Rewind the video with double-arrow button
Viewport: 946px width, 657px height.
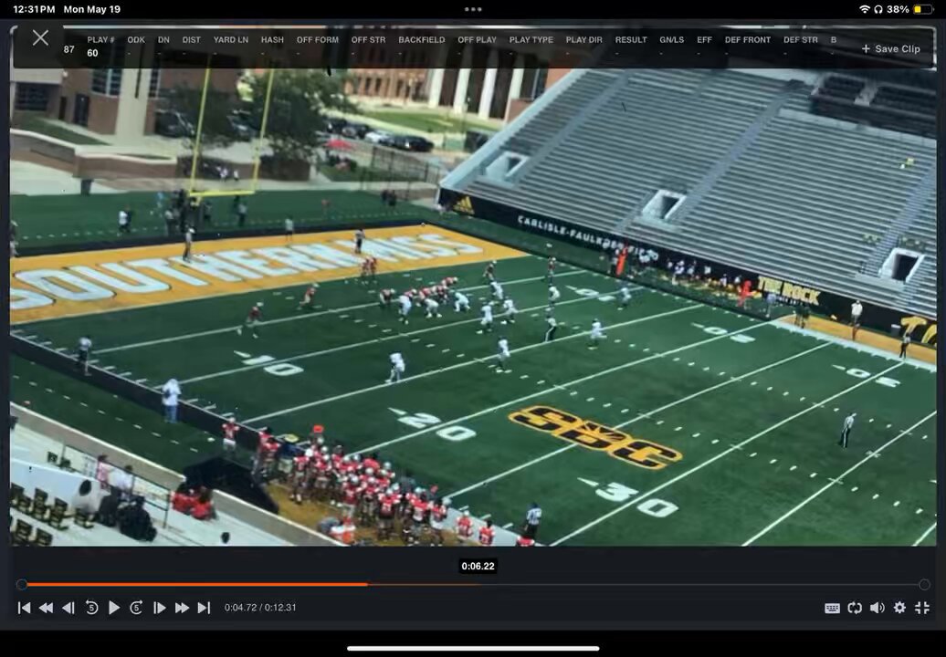46,608
